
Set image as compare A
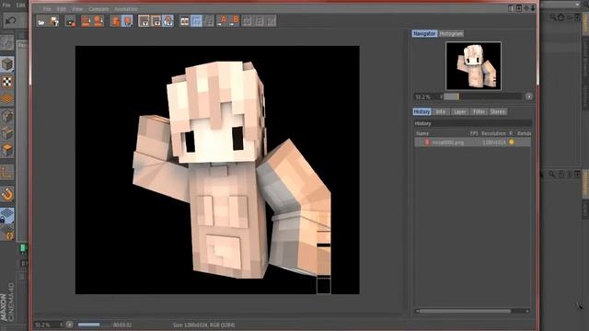(223, 21)
